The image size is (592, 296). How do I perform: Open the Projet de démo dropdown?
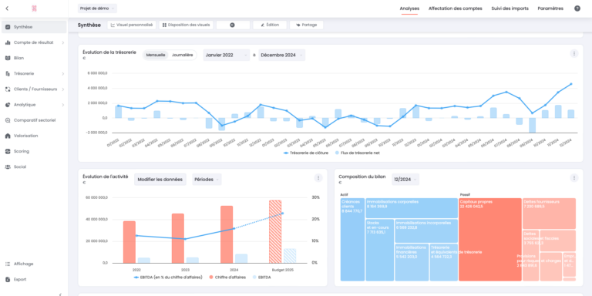(97, 8)
